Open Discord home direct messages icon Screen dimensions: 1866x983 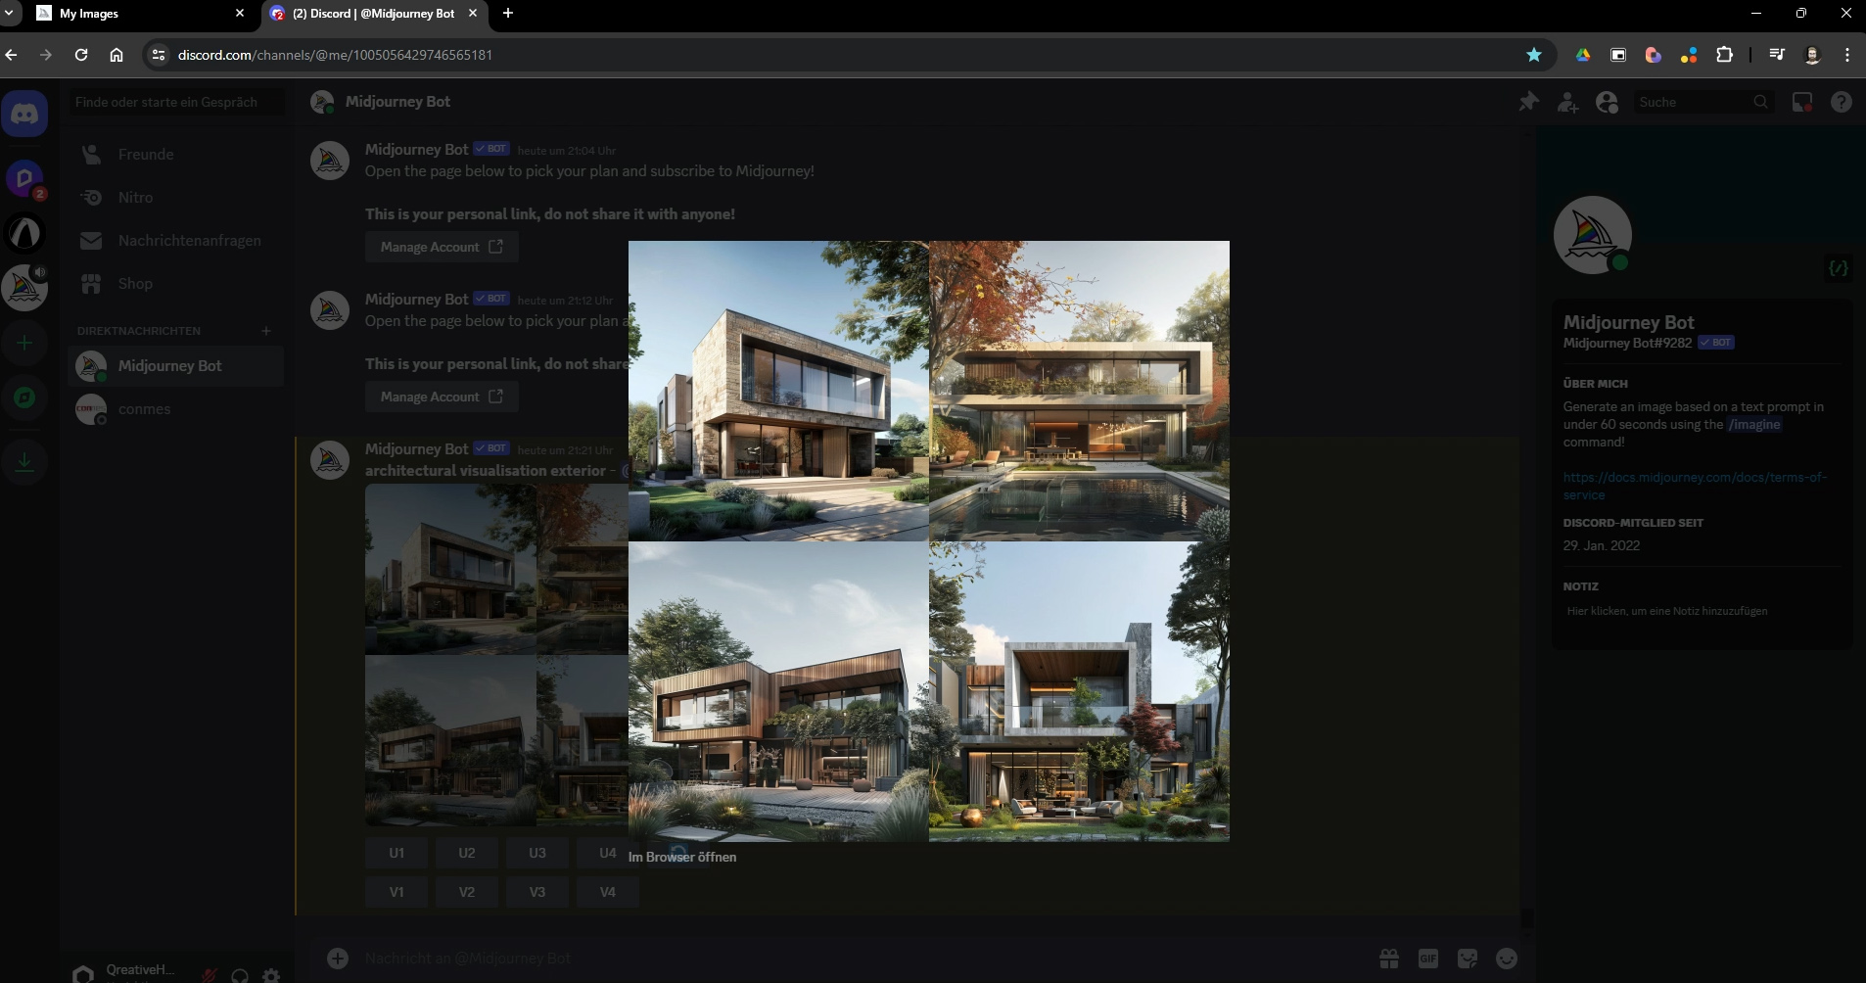[x=24, y=115]
